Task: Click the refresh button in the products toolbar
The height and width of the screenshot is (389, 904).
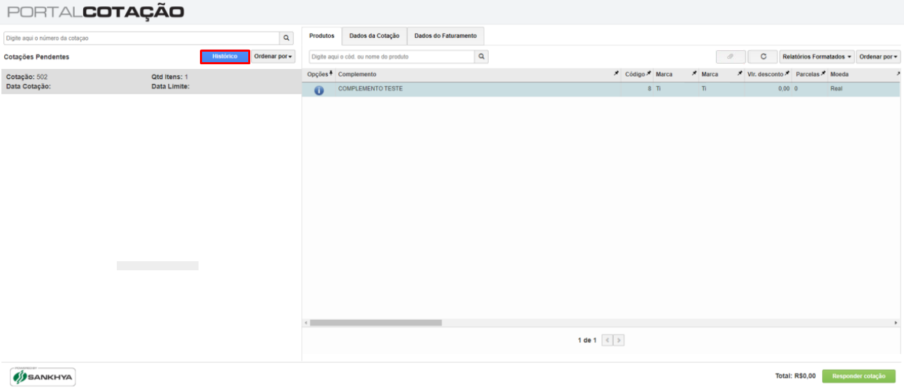Action: coord(763,57)
